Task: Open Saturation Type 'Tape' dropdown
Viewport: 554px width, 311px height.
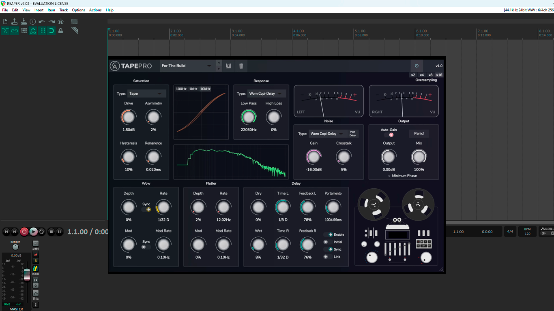Action: pyautogui.click(x=146, y=94)
